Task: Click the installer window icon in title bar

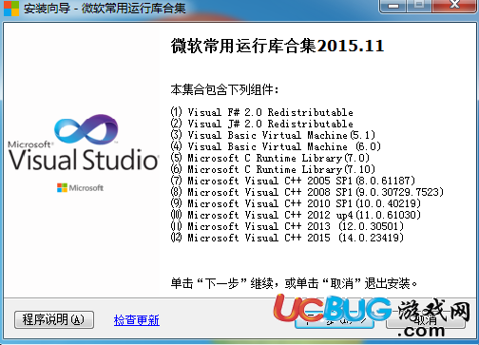Action: (10, 8)
